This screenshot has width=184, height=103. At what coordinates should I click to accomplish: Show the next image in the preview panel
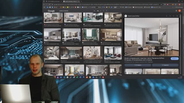pos(170,16)
